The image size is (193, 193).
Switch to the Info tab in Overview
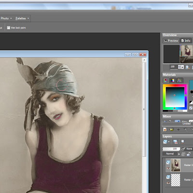[x=186, y=41]
